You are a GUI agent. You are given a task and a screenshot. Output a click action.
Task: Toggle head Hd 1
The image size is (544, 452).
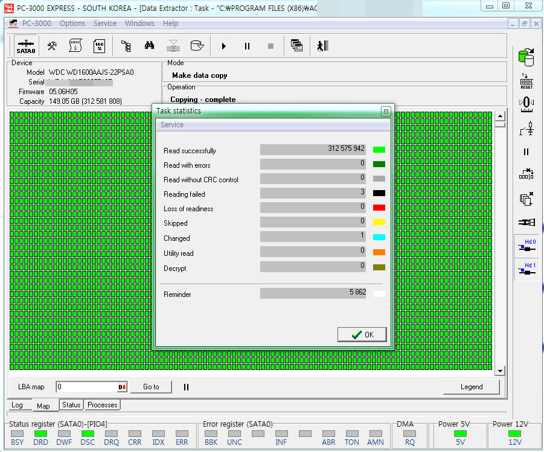(x=527, y=269)
